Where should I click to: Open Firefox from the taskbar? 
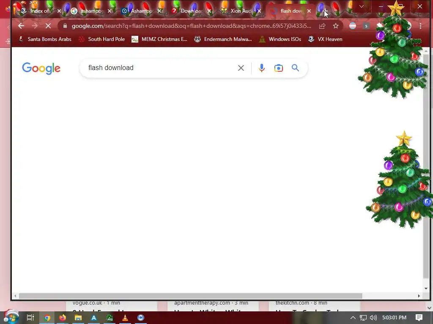click(63, 318)
